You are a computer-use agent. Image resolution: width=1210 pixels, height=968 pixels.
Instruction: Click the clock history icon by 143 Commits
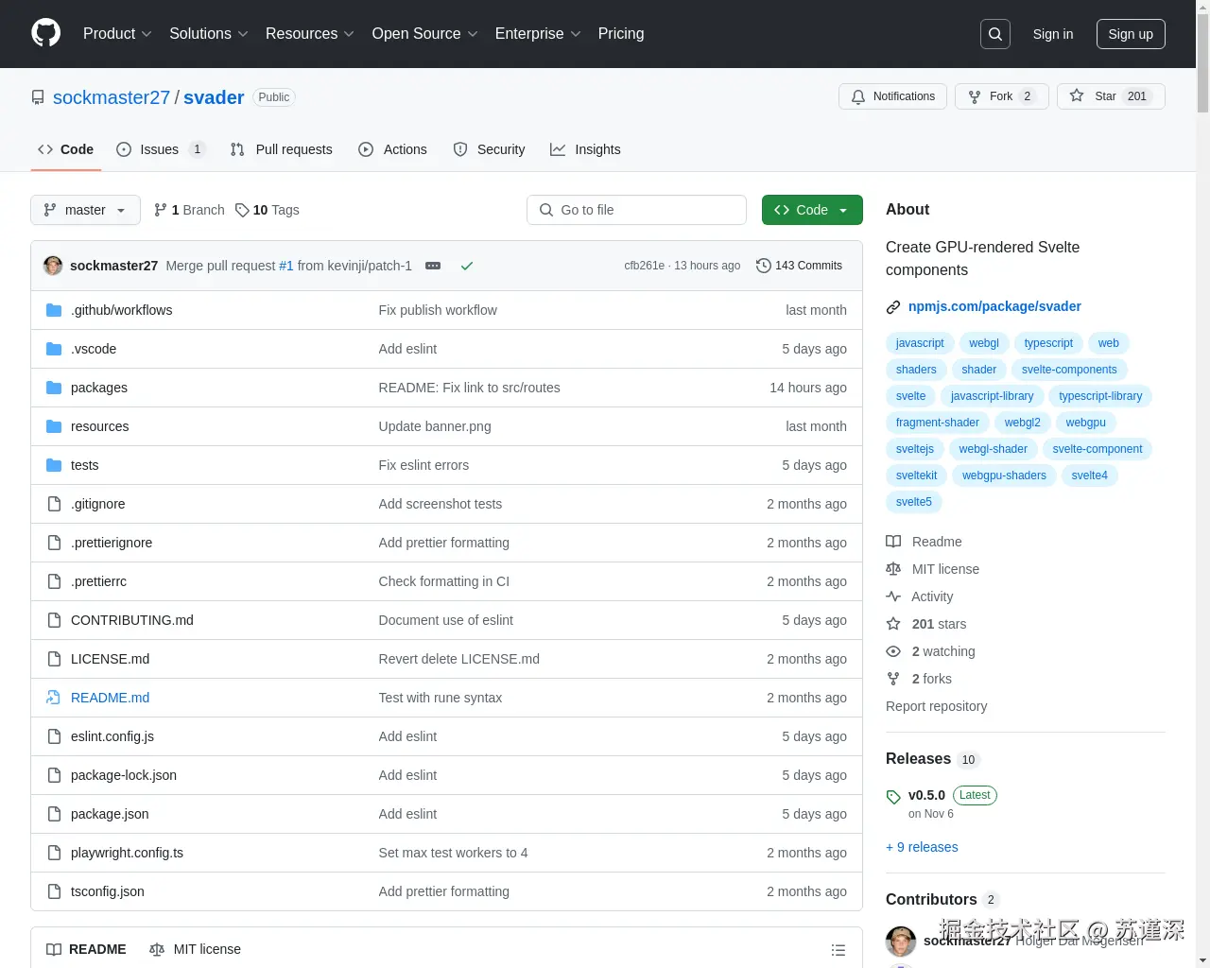point(764,266)
